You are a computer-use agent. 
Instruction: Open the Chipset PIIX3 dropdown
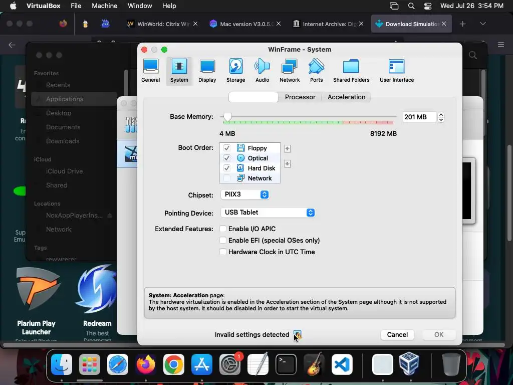(x=245, y=195)
